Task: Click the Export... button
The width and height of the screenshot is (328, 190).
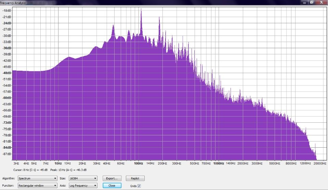Action: (x=112, y=178)
